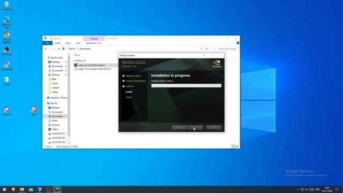Open OneDrive - Personal in navigation pane
Viewport: 343px width, 193px height.
[57, 98]
